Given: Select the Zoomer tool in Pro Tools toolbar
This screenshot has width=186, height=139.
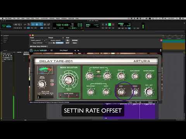Looking at the screenshot, I should point(29,24).
